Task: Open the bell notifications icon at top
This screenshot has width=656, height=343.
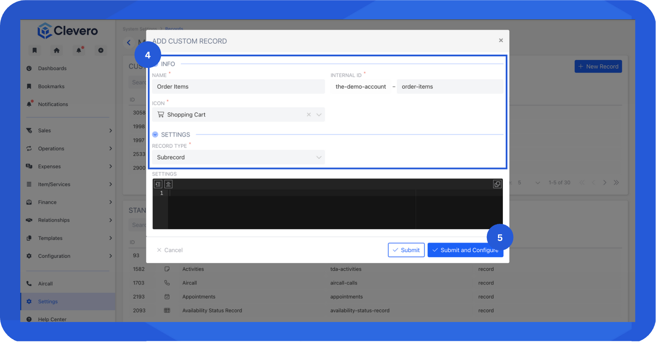Action: pyautogui.click(x=79, y=50)
